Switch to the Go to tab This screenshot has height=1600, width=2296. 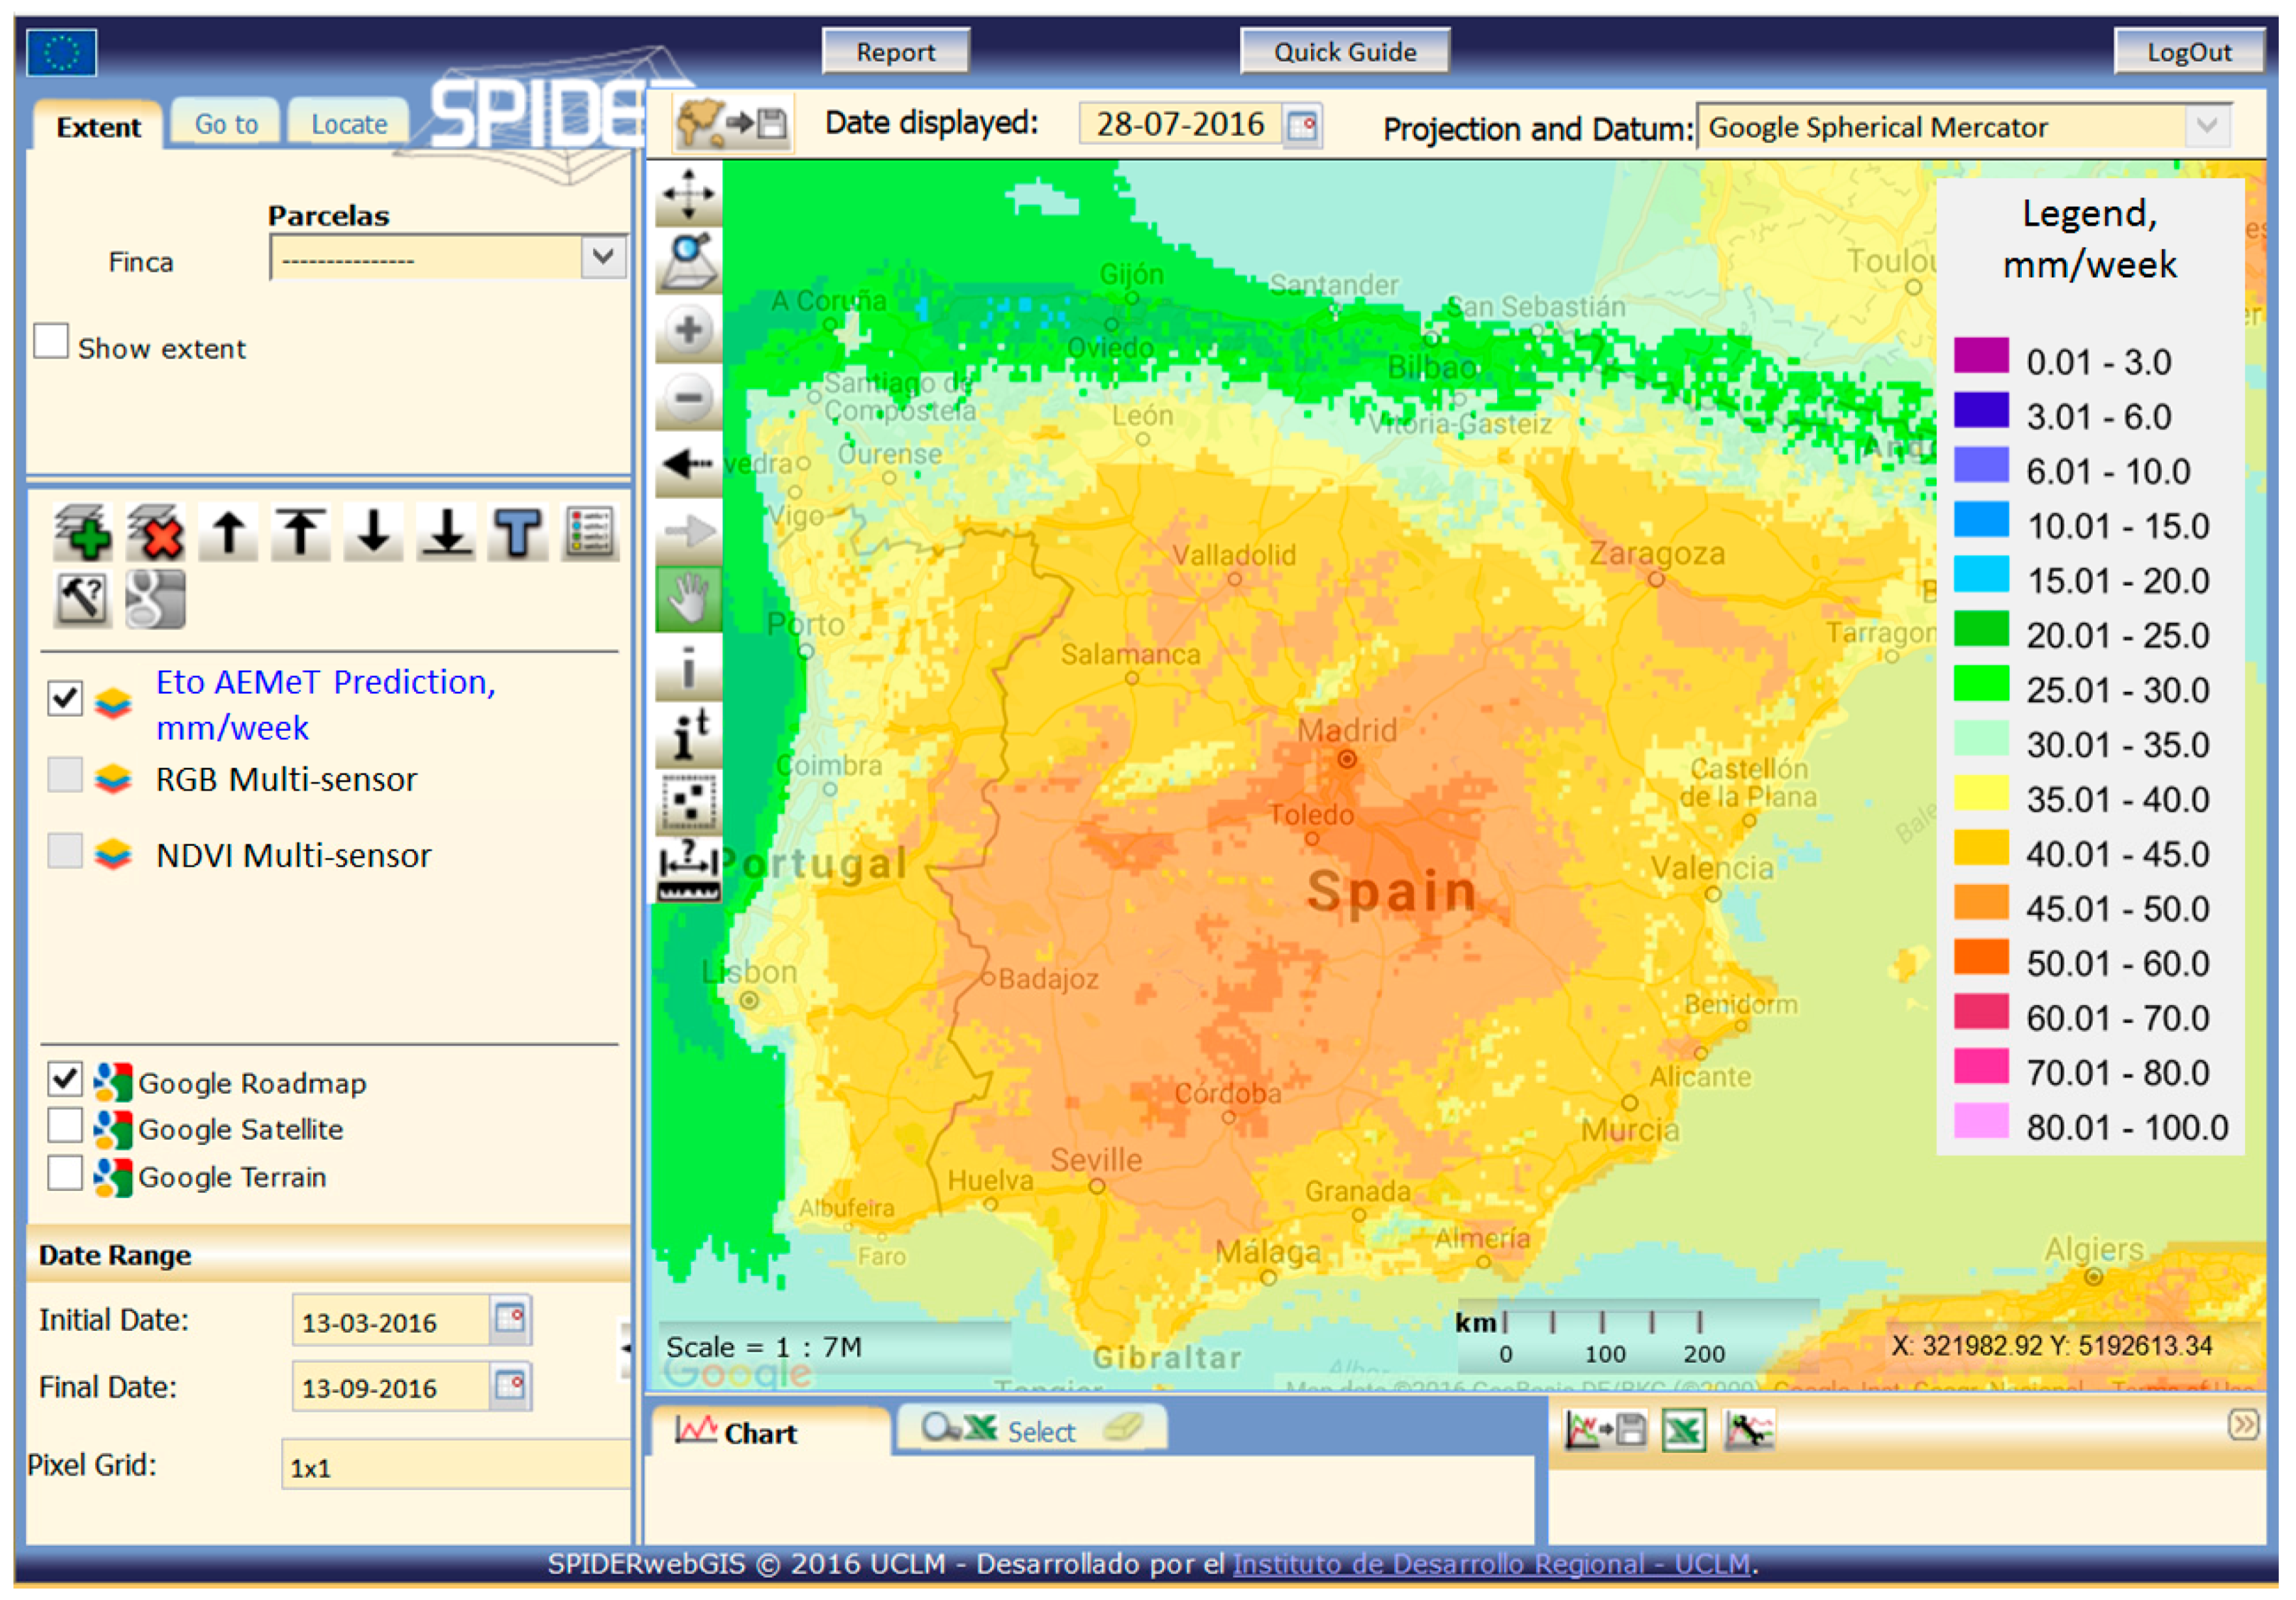(x=226, y=124)
